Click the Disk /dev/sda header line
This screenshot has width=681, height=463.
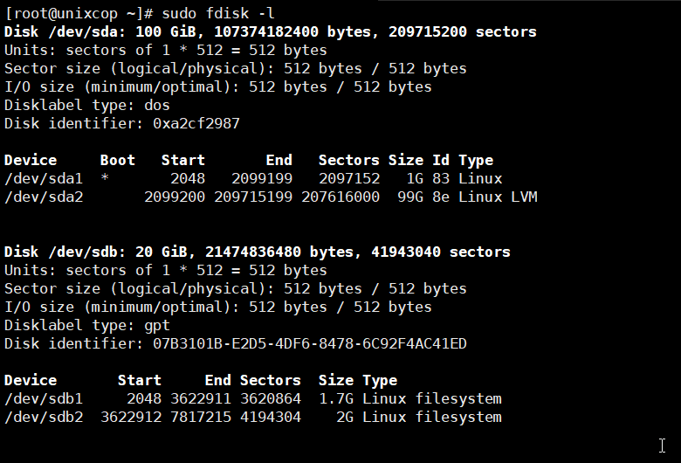(x=270, y=31)
